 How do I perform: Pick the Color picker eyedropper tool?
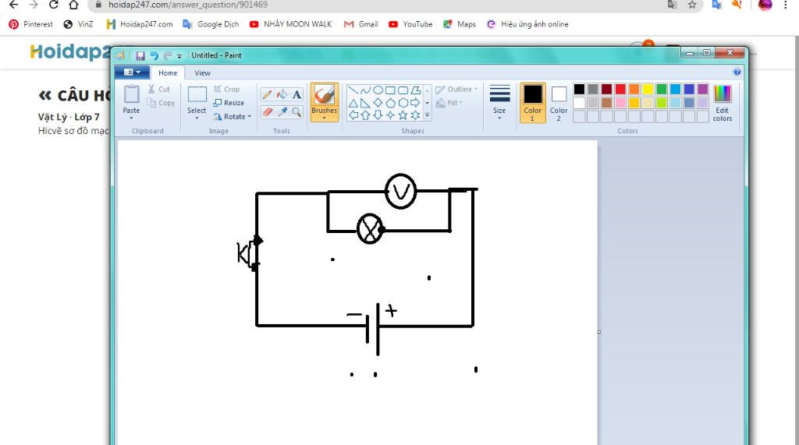[282, 111]
